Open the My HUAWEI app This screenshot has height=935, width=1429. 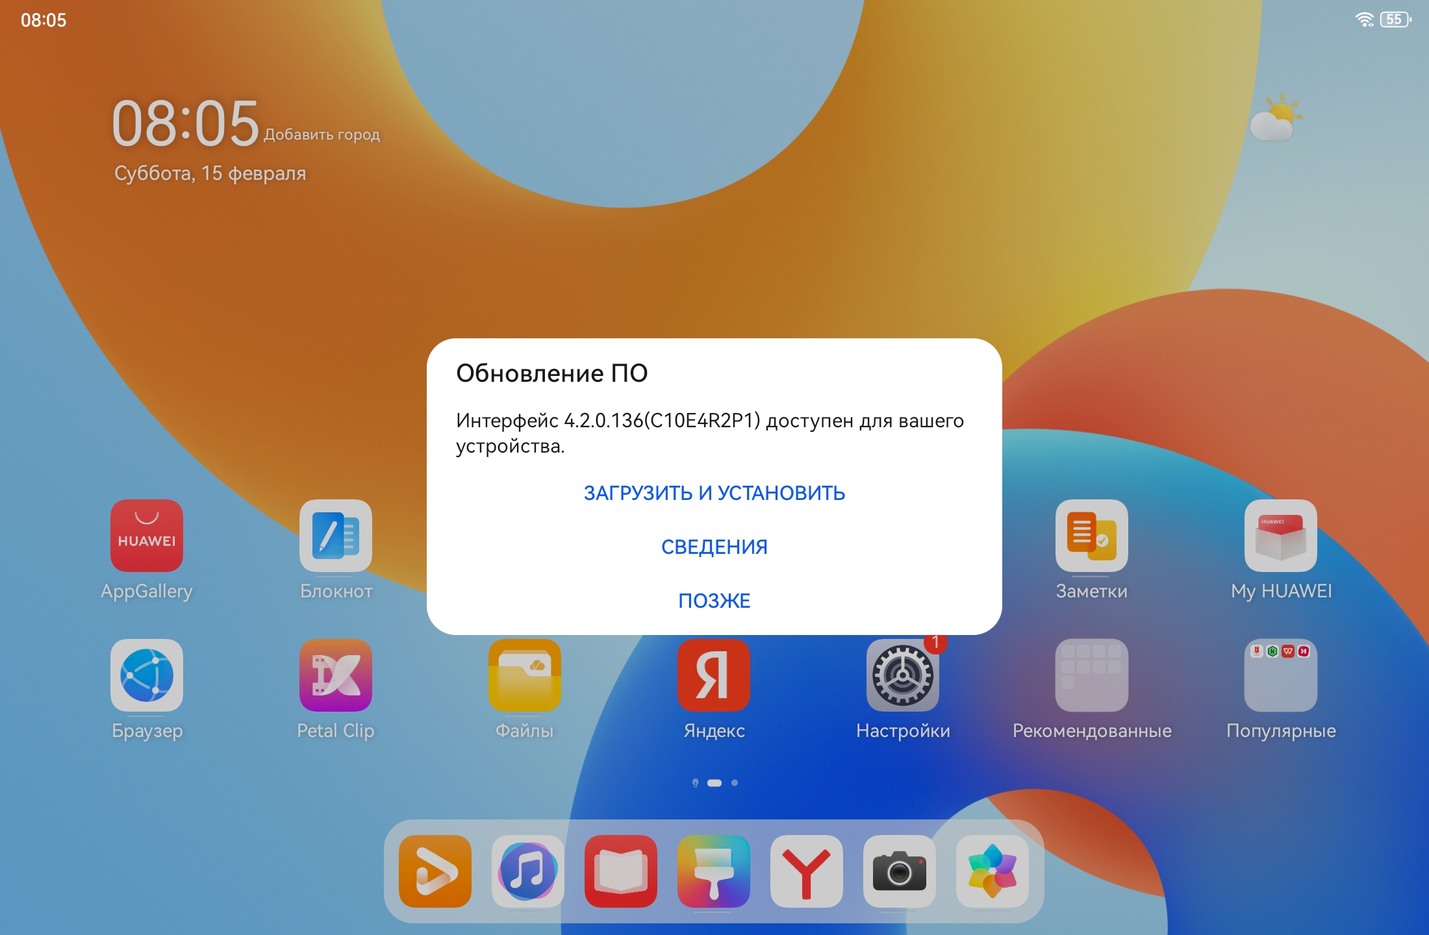click(x=1281, y=536)
